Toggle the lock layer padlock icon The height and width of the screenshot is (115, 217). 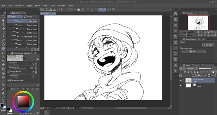pyautogui.click(x=195, y=72)
